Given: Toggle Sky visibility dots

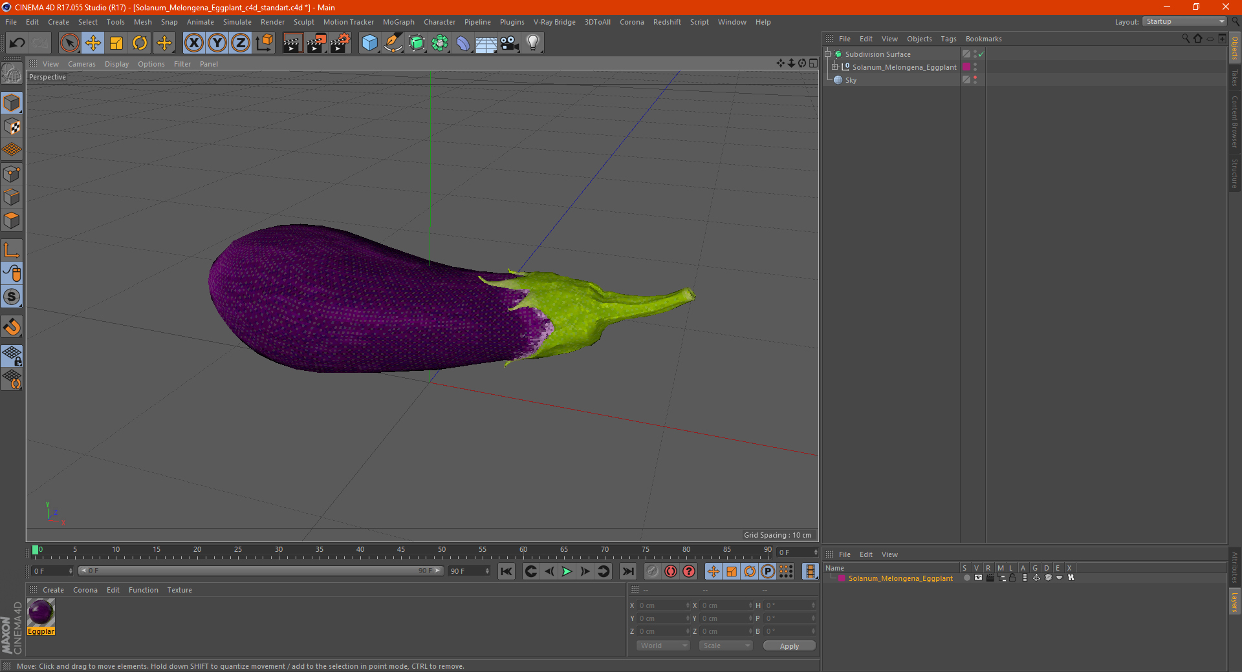Looking at the screenshot, I should [x=975, y=80].
